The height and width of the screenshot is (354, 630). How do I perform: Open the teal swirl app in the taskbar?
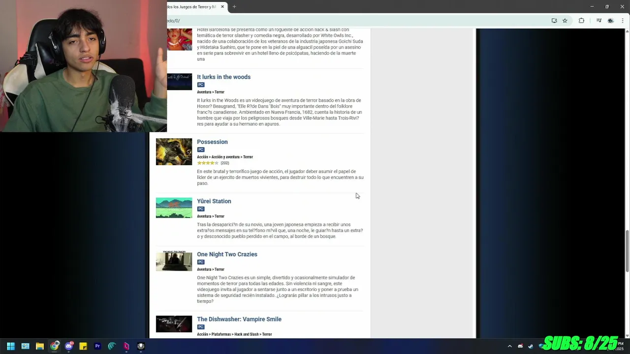click(112, 346)
